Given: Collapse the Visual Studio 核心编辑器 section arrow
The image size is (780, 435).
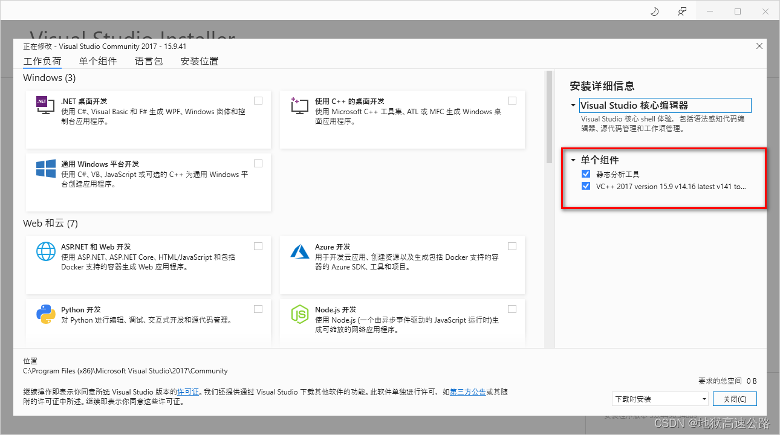Looking at the screenshot, I should pyautogui.click(x=573, y=105).
